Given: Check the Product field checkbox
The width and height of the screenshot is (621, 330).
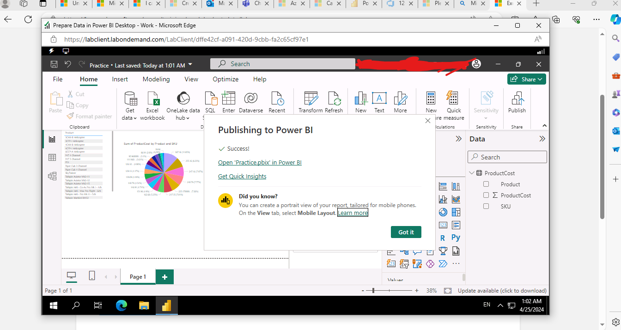Looking at the screenshot, I should point(486,183).
